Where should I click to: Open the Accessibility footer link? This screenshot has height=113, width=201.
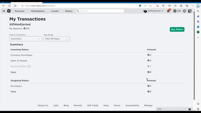(132, 105)
